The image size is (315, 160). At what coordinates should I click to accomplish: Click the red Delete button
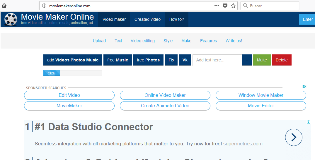[x=282, y=60]
